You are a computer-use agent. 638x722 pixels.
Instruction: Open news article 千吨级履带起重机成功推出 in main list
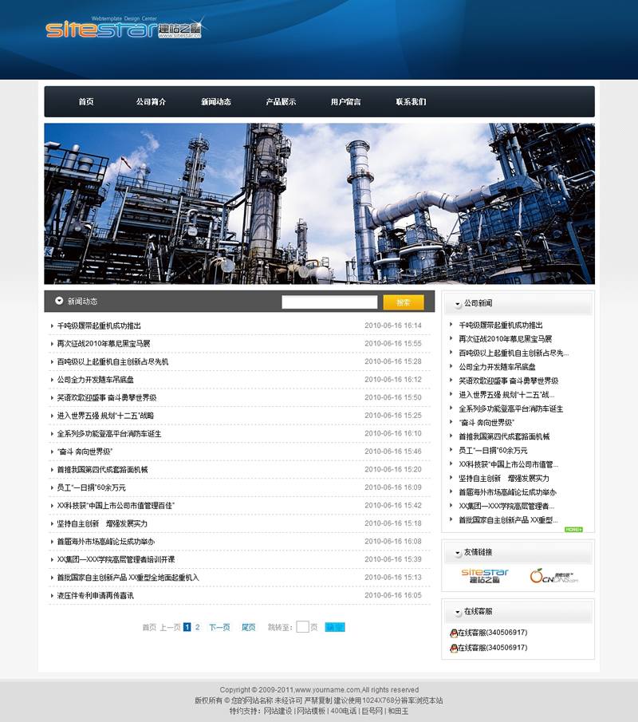(x=99, y=325)
